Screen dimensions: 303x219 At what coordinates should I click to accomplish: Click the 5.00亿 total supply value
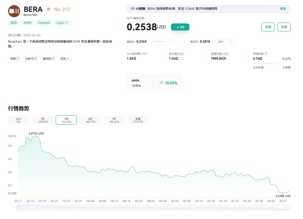(x=287, y=68)
